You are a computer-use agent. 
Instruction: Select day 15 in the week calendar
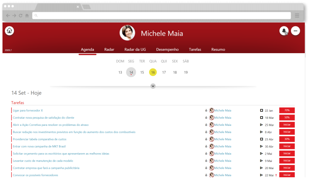coord(142,72)
